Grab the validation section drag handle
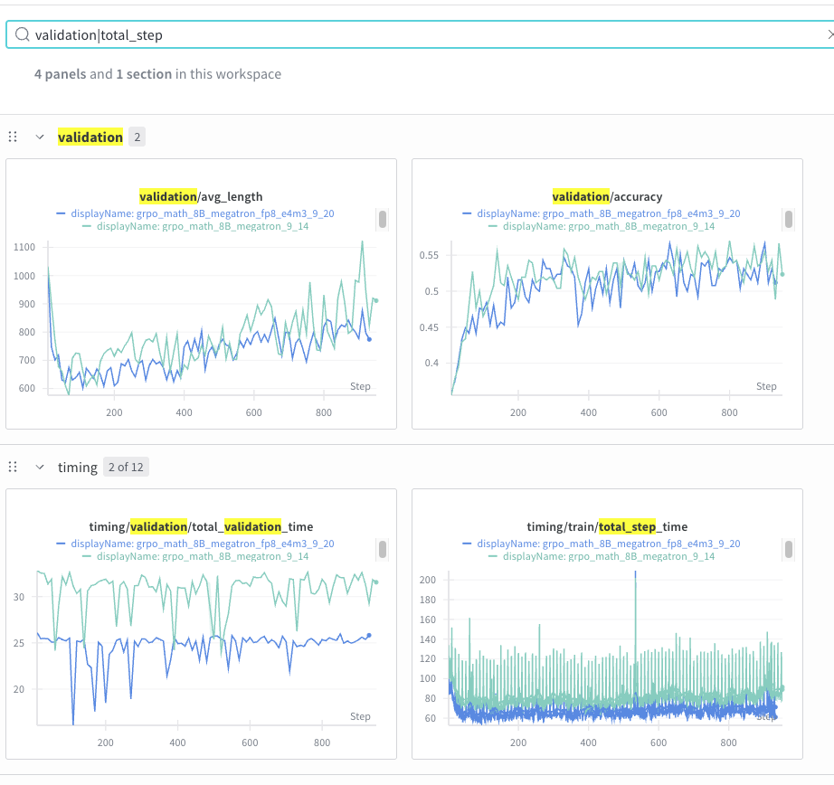This screenshot has width=834, height=785. (13, 137)
